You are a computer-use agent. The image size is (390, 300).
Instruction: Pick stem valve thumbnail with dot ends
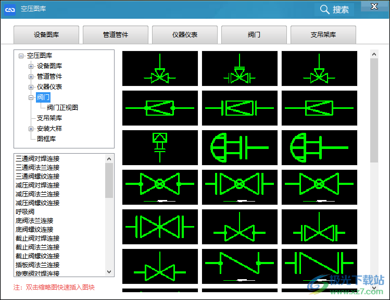pos(240,227)
